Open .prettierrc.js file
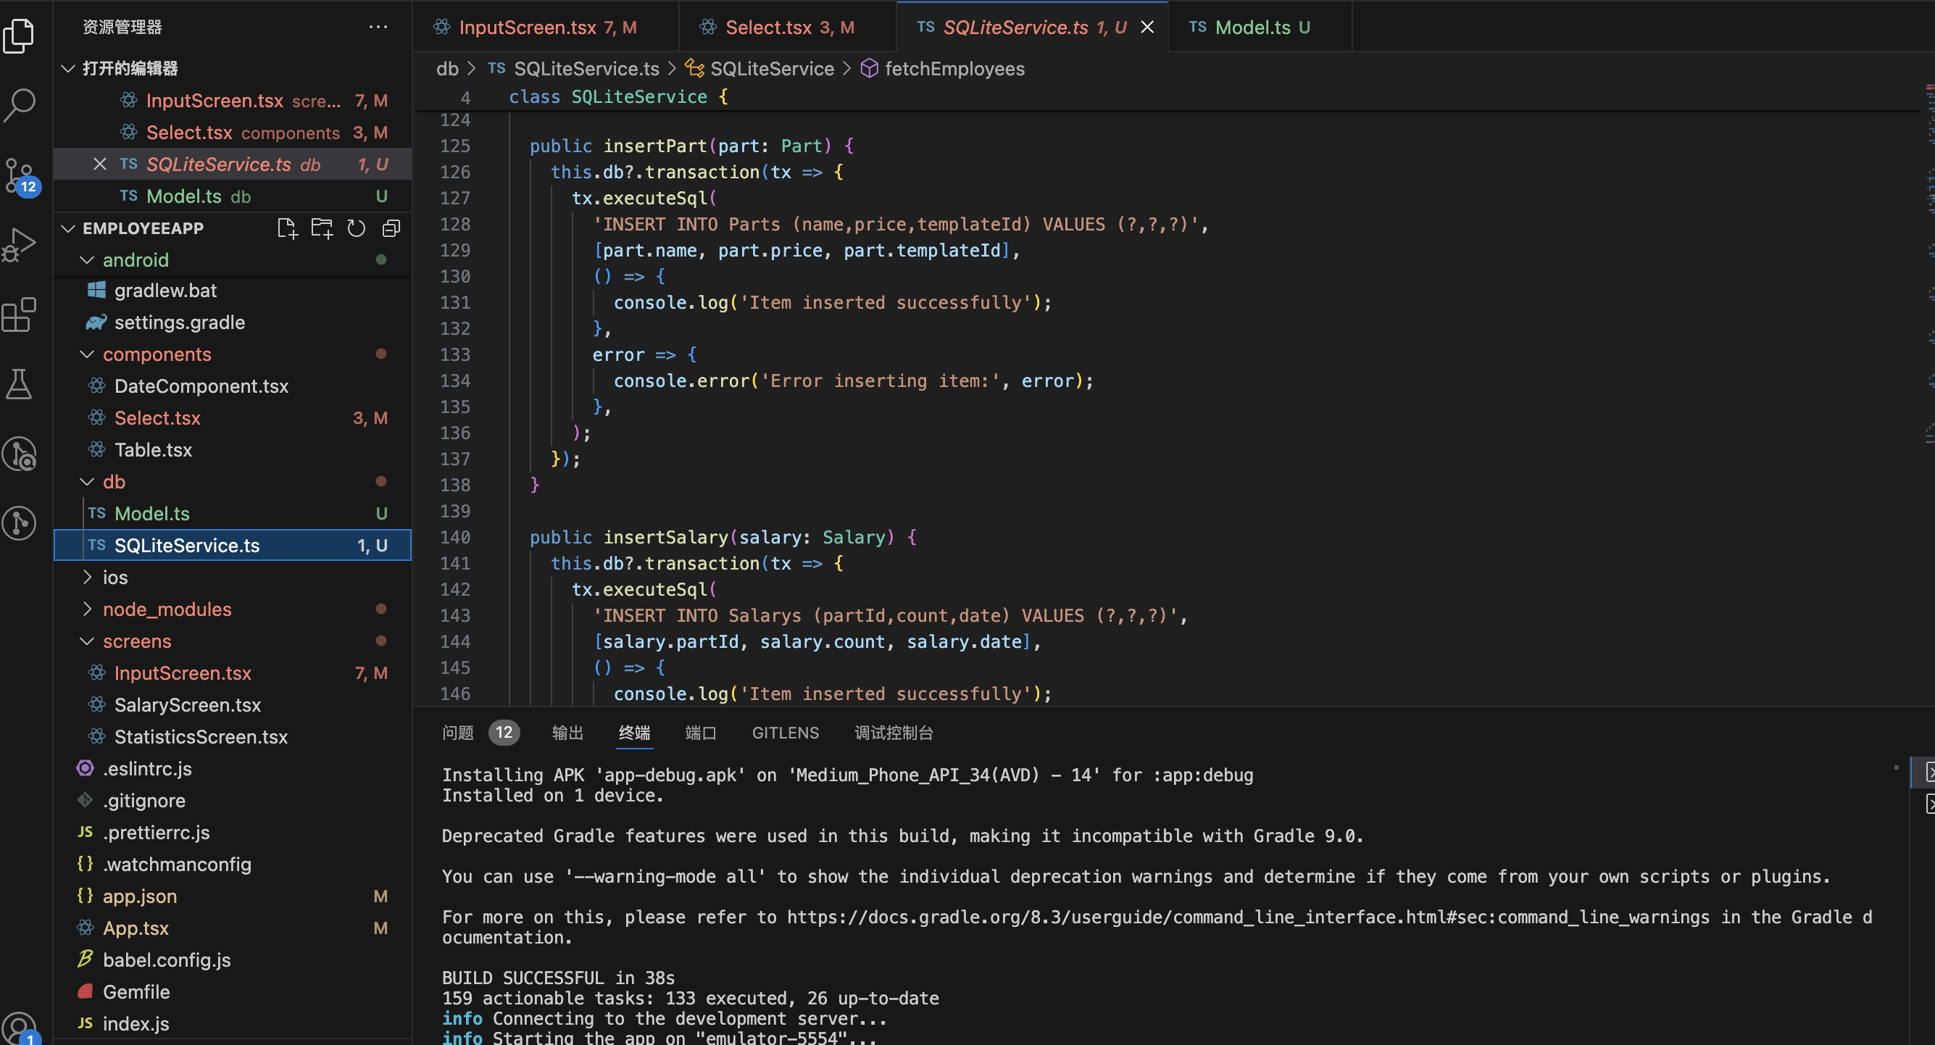This screenshot has height=1045, width=1935. [233, 833]
